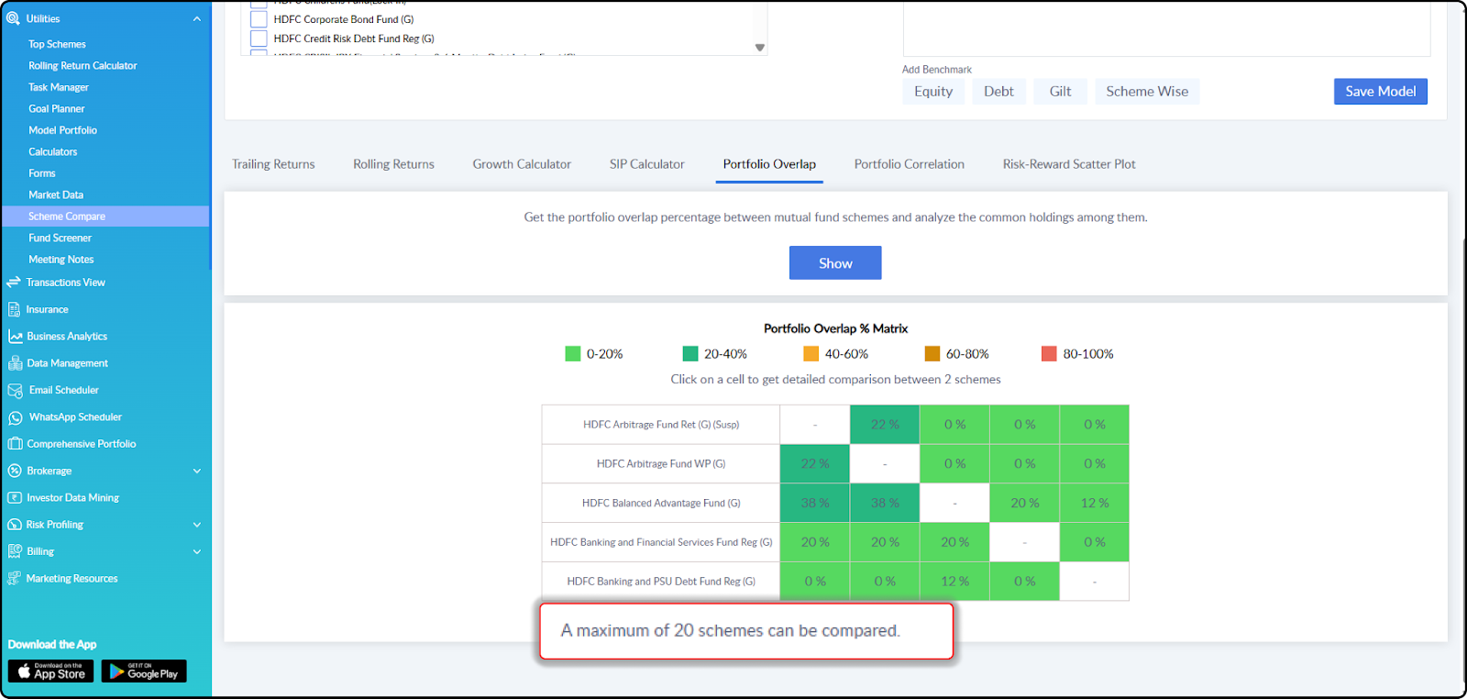
Task: Click the Data Management icon
Action: [16, 363]
